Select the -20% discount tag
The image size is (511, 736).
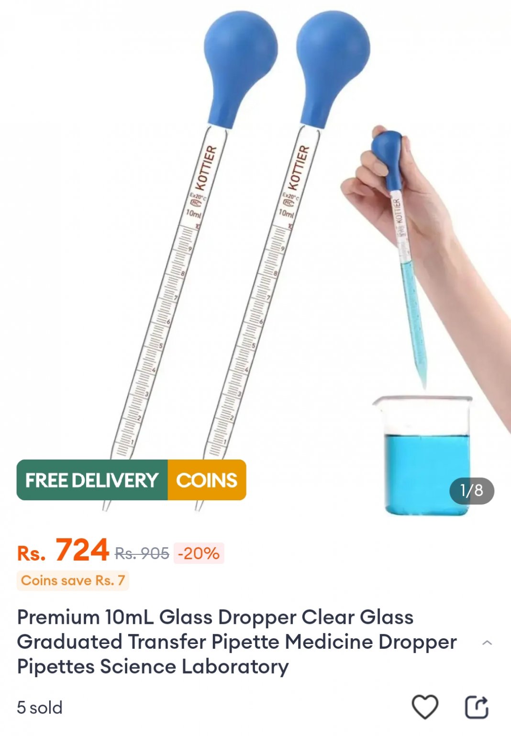[199, 553]
